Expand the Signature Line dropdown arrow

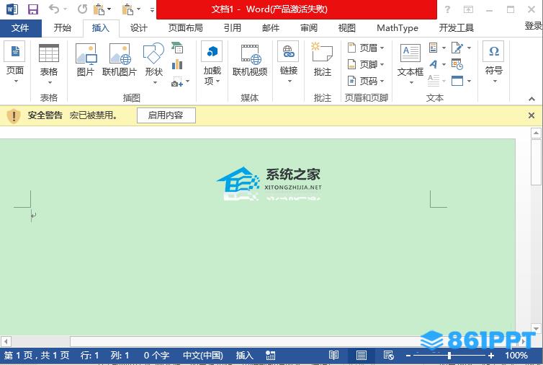coord(470,48)
